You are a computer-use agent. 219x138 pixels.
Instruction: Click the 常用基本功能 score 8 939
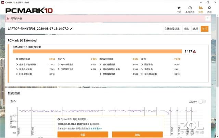click(52, 59)
